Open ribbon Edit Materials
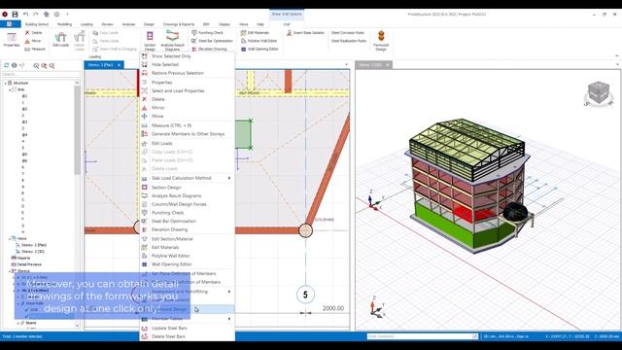The width and height of the screenshot is (622, 350). click(x=255, y=32)
